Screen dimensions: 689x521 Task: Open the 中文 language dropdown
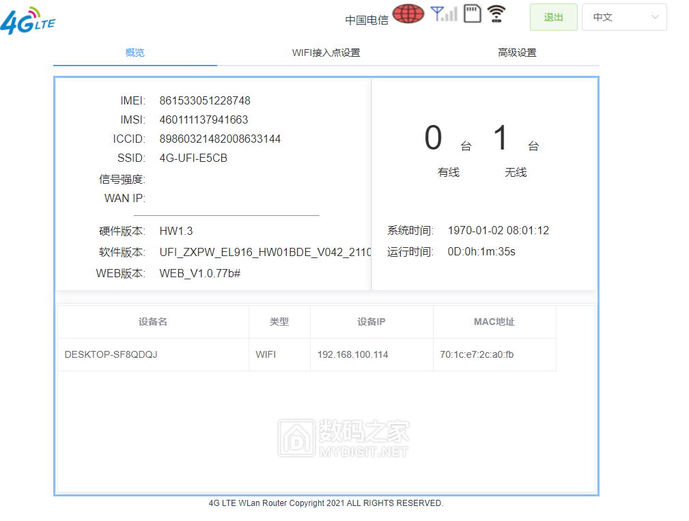coord(624,17)
